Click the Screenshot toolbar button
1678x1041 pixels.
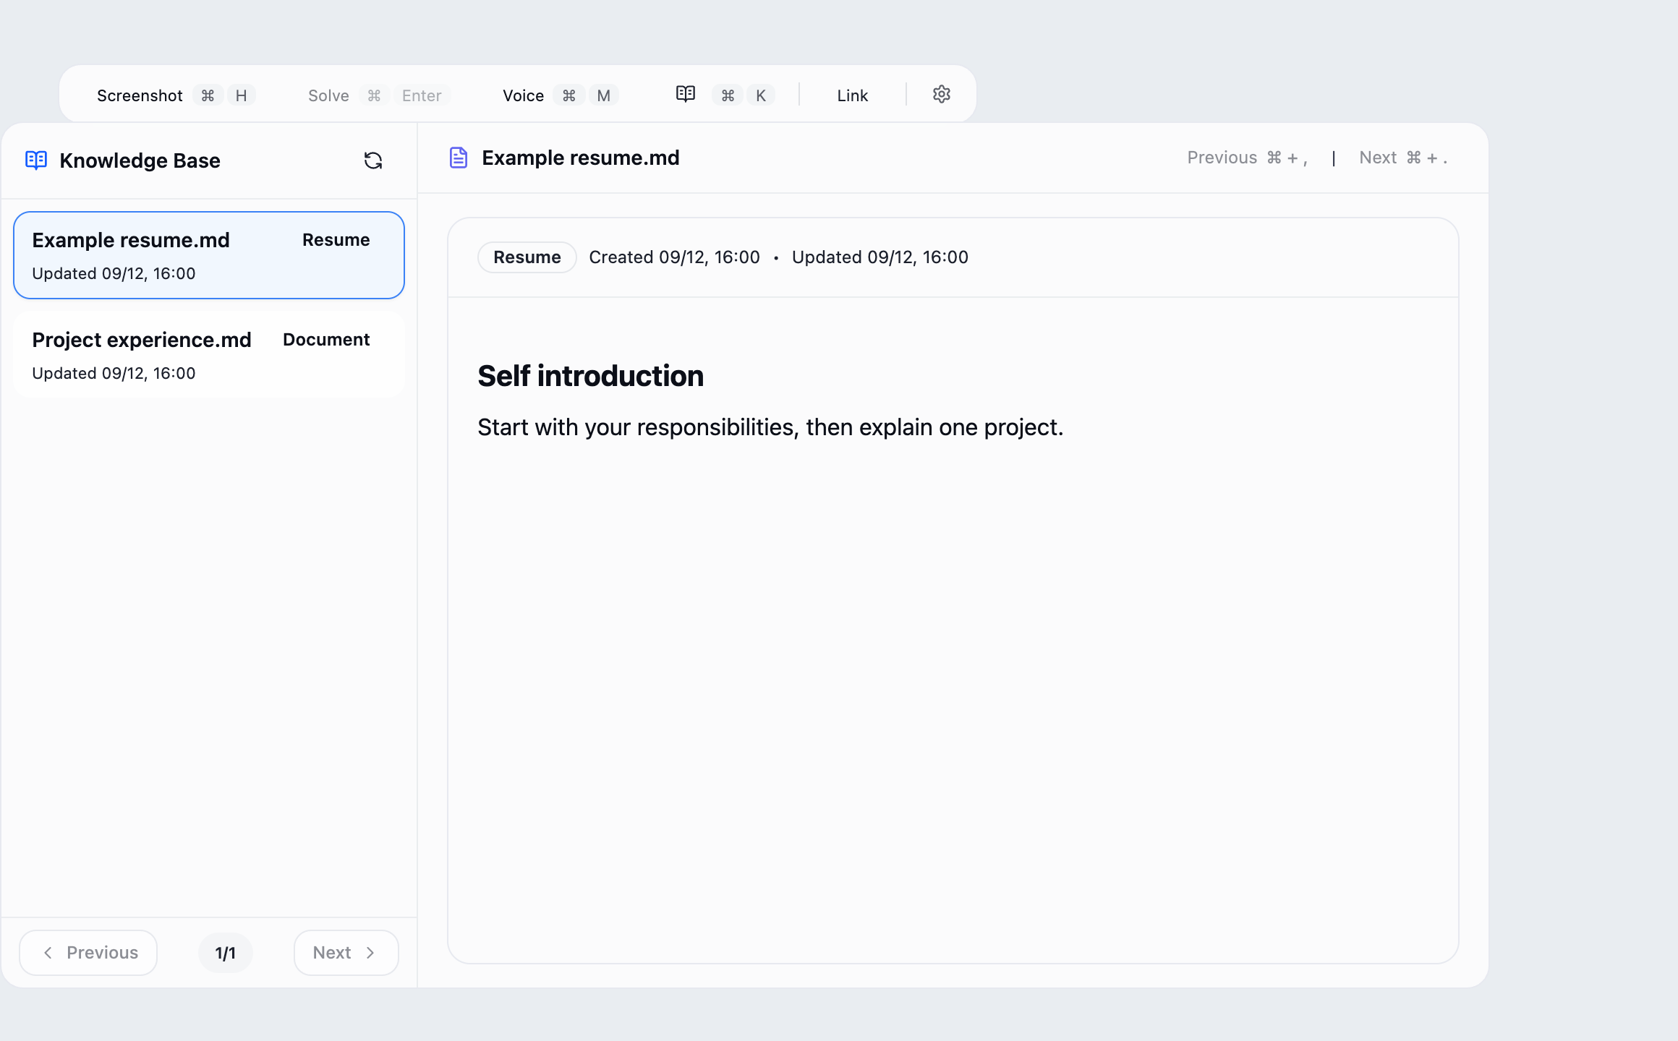point(176,95)
